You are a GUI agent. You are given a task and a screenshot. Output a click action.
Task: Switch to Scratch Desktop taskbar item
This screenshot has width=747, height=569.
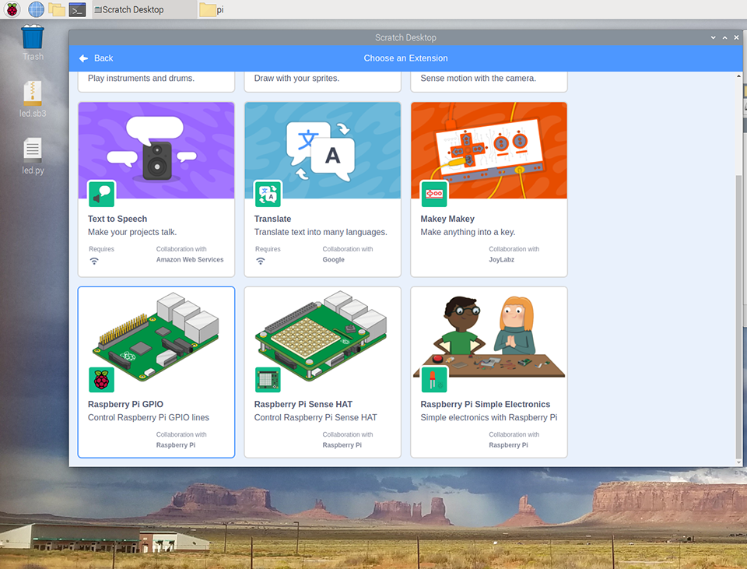[x=145, y=9]
